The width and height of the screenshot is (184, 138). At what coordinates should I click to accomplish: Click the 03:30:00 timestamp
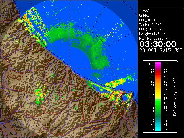158,44
